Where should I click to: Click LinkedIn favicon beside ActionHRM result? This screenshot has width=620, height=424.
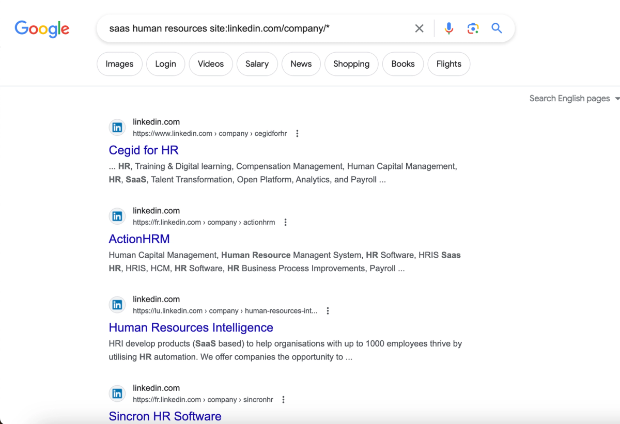(117, 216)
